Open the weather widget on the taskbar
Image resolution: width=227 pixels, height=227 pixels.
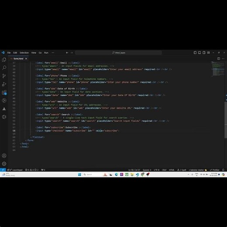[x=9, y=175]
